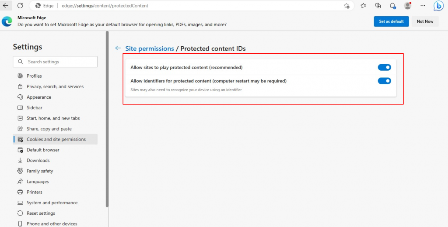Image resolution: width=448 pixels, height=227 pixels.
Task: Open Profiles settings section
Action: point(34,76)
